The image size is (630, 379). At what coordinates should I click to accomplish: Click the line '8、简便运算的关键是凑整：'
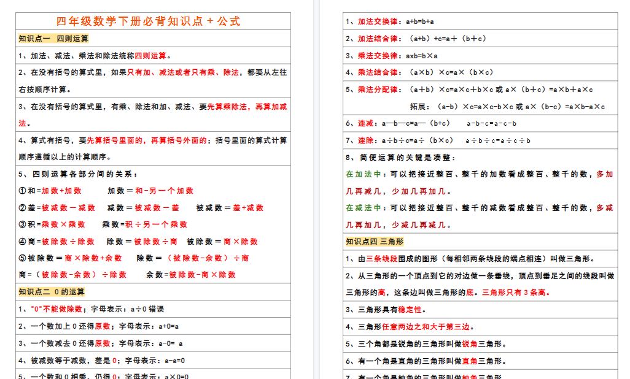pos(400,158)
